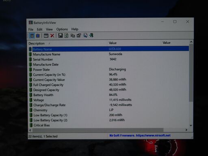
Task: Click the window-shaped toolbar icon beside the red X
Action: point(46,36)
